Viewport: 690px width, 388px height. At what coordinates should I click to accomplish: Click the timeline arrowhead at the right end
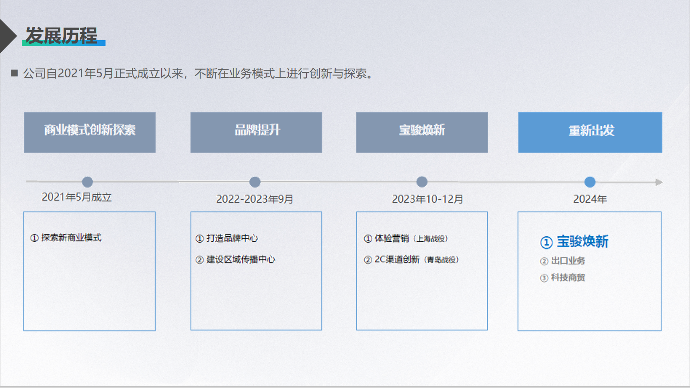click(x=659, y=182)
